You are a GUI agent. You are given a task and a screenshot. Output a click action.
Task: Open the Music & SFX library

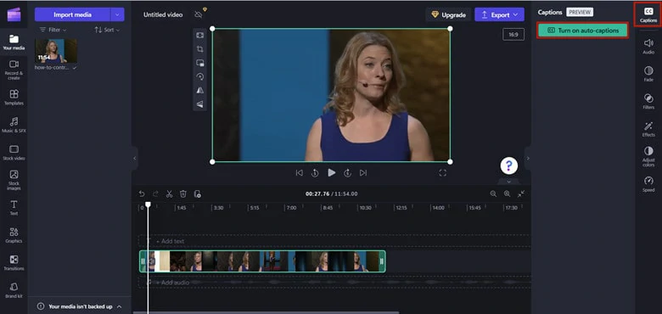pos(14,126)
